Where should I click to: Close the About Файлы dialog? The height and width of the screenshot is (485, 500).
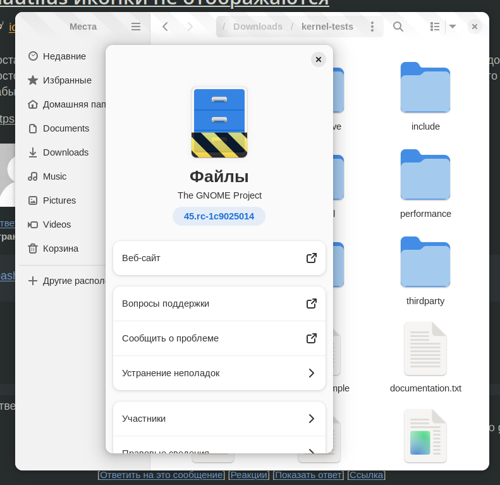pos(318,59)
